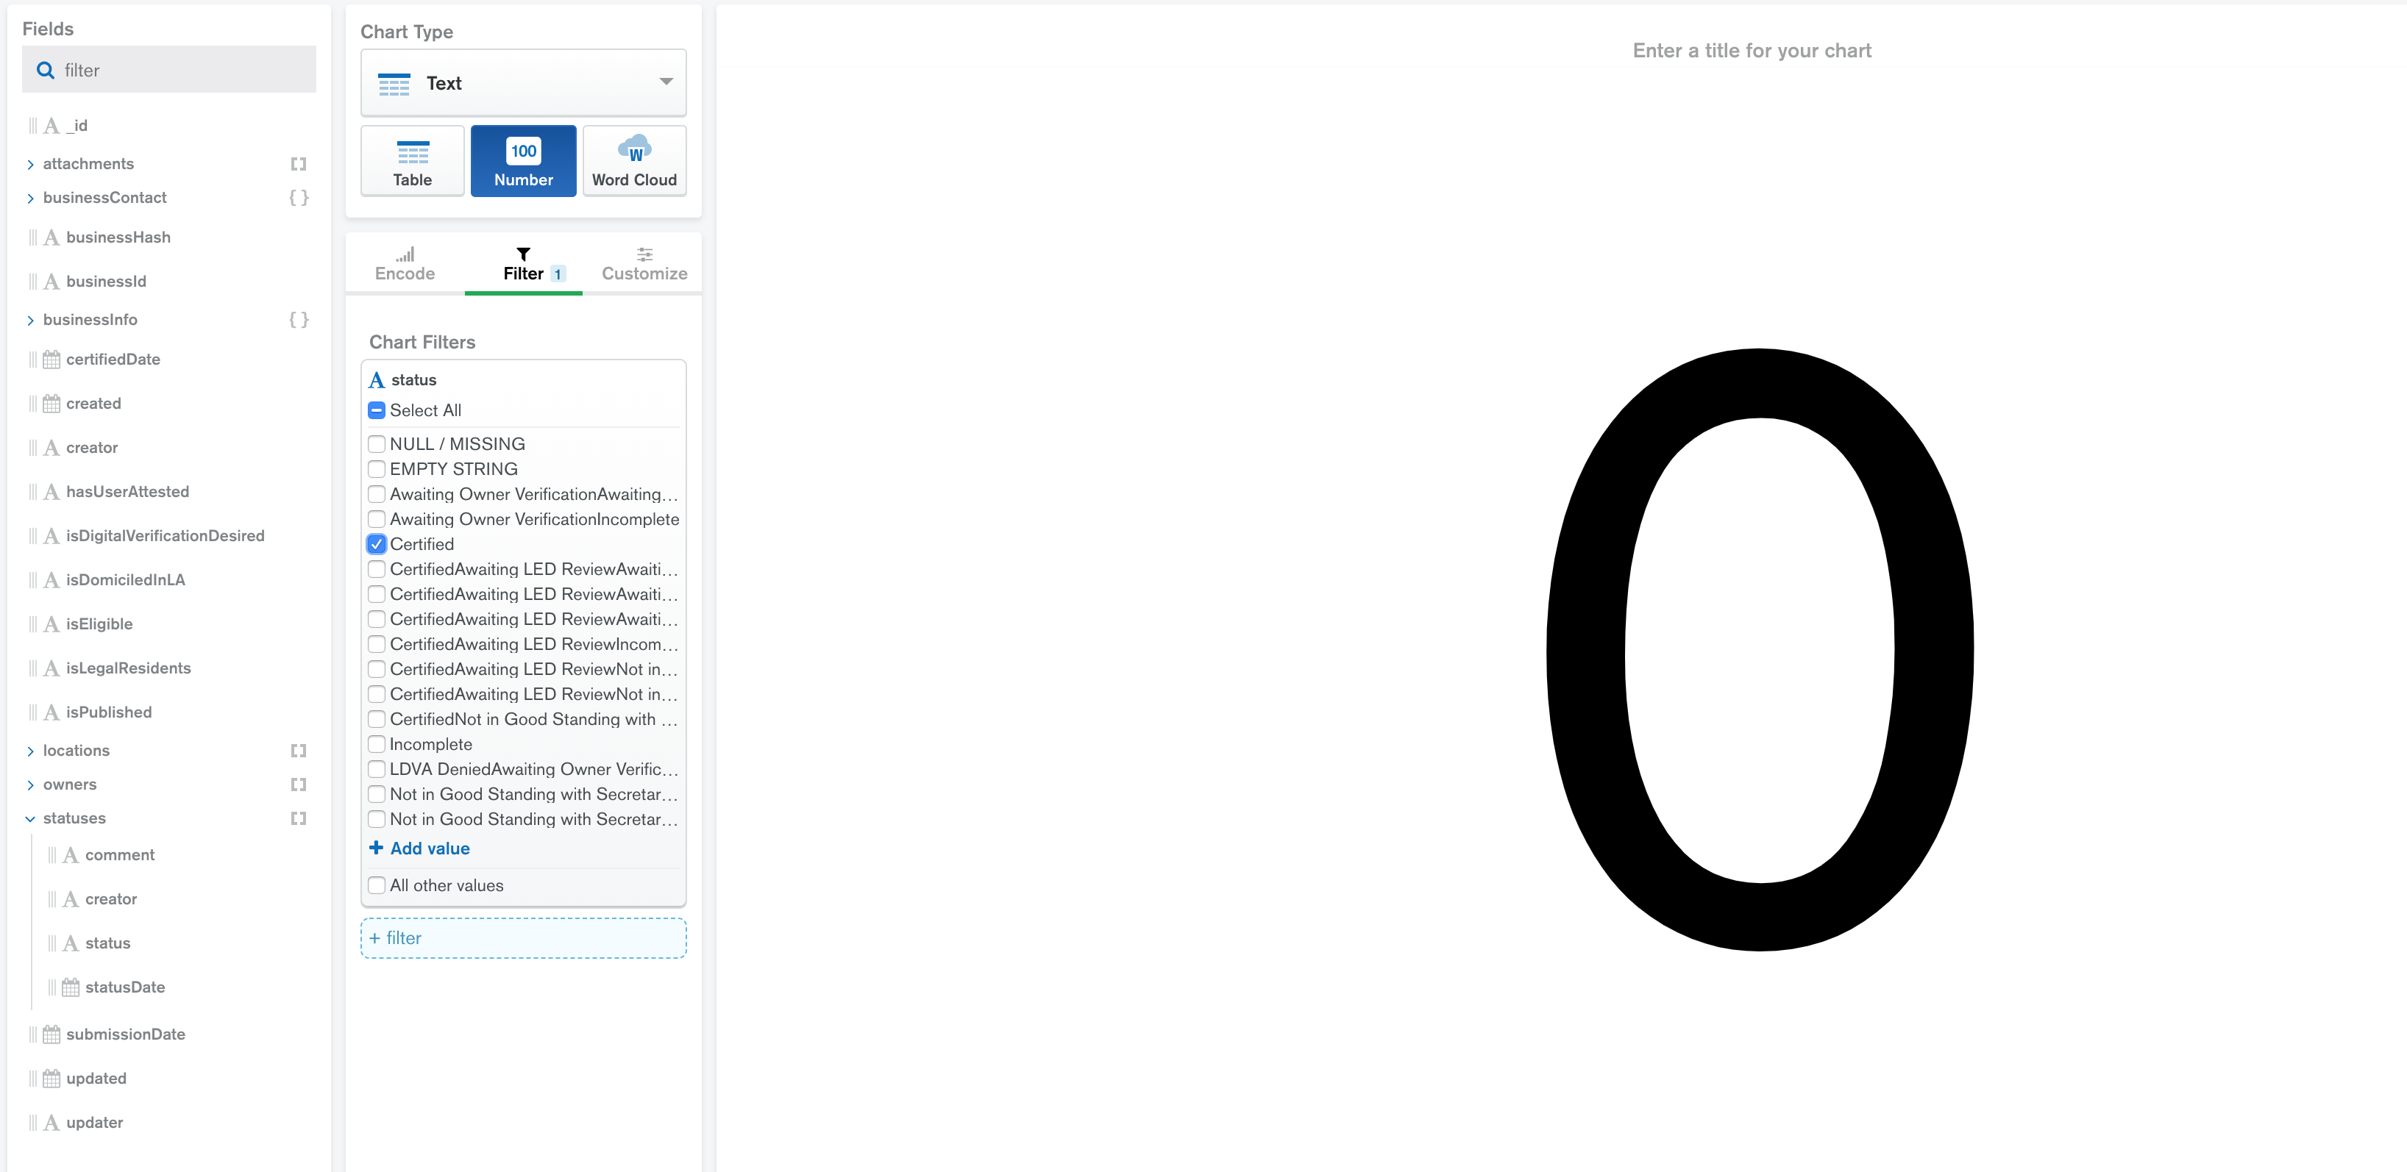Image resolution: width=2407 pixels, height=1172 pixels.
Task: Toggle the Select All checkbox
Action: pyautogui.click(x=377, y=411)
